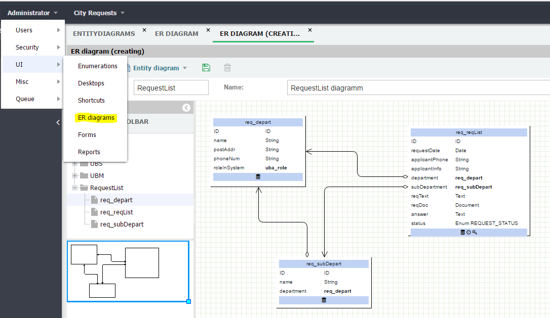
Task: Collapse the entities panel with the chevron
Action: point(186,107)
